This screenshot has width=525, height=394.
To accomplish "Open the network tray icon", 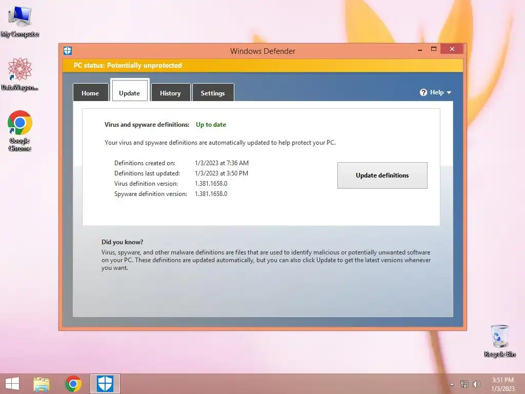I will [x=465, y=384].
